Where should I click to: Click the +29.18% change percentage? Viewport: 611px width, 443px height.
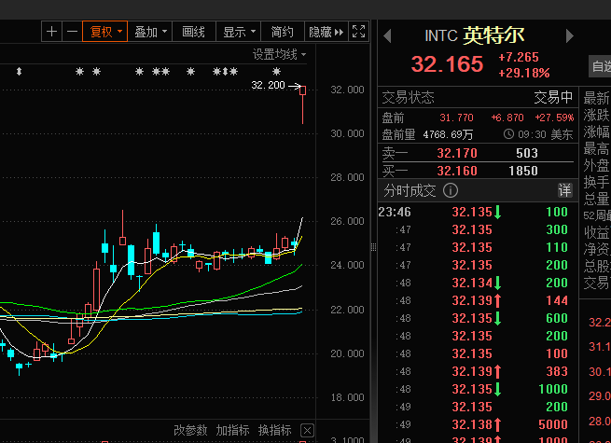(523, 73)
